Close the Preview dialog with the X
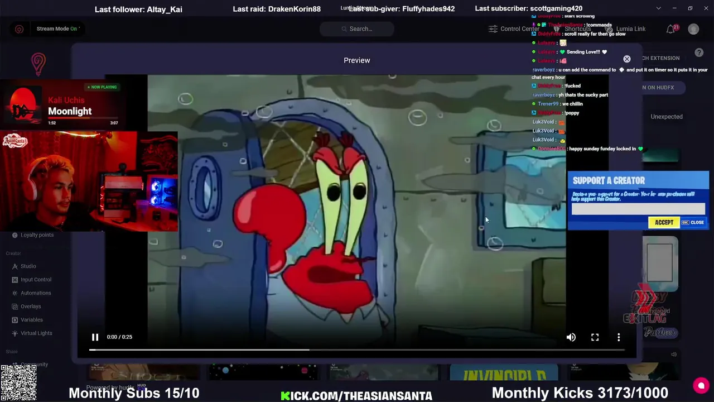The height and width of the screenshot is (402, 714). (627, 59)
